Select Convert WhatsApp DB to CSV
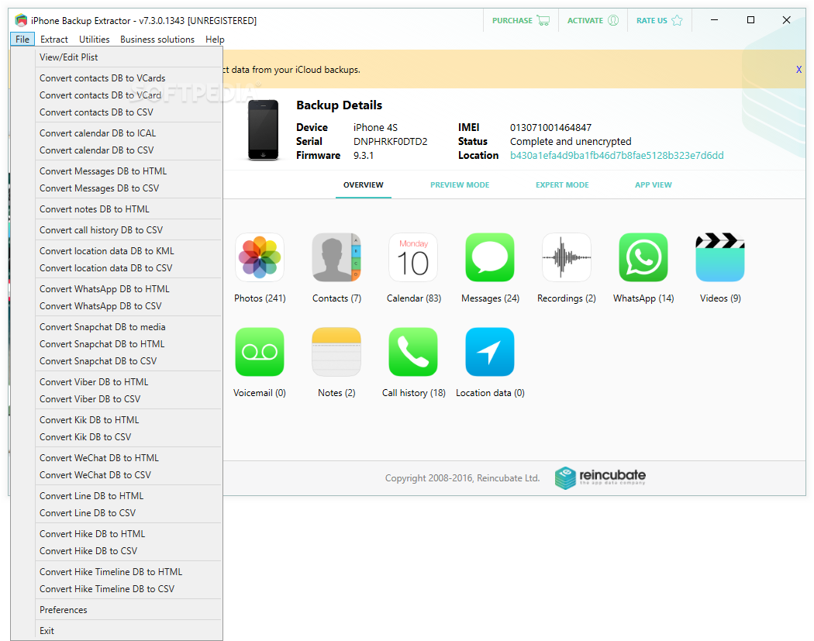 point(129,305)
